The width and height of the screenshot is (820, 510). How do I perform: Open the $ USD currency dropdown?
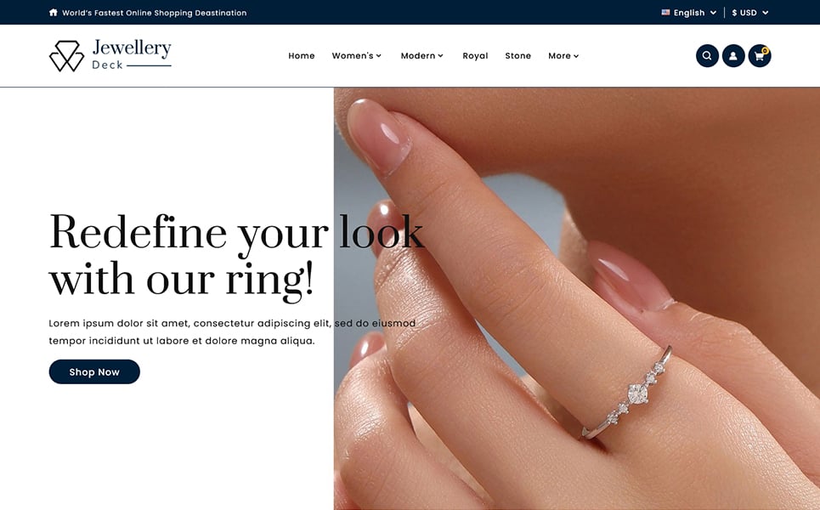(x=750, y=13)
